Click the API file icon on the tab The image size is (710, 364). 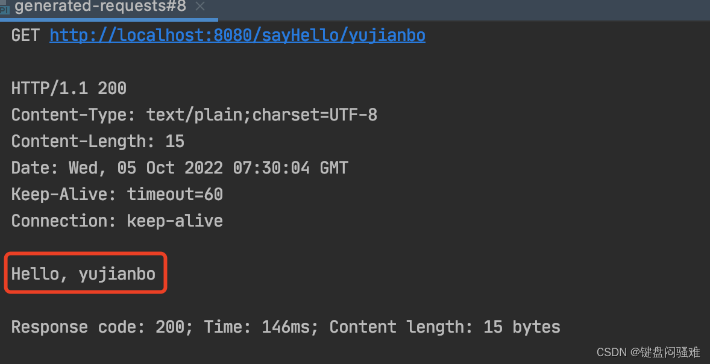click(5, 9)
